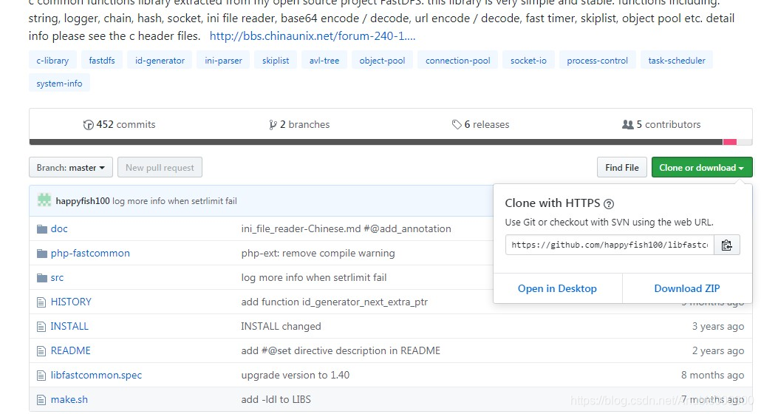Screen dimensions: 761x414
Task: Click happyfish100 author name
Action: (83, 201)
